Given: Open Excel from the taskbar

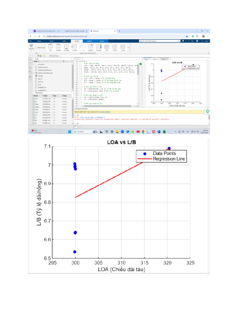Looking at the screenshot, I should (164, 132).
